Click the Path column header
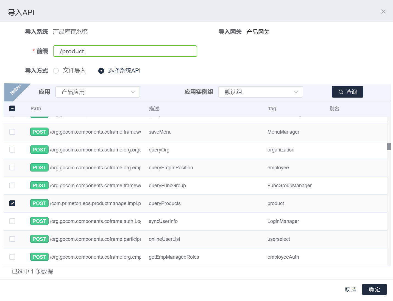This screenshot has width=393, height=301. coord(36,109)
